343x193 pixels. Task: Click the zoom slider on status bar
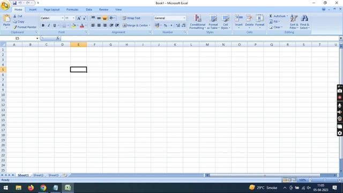click(x=325, y=180)
